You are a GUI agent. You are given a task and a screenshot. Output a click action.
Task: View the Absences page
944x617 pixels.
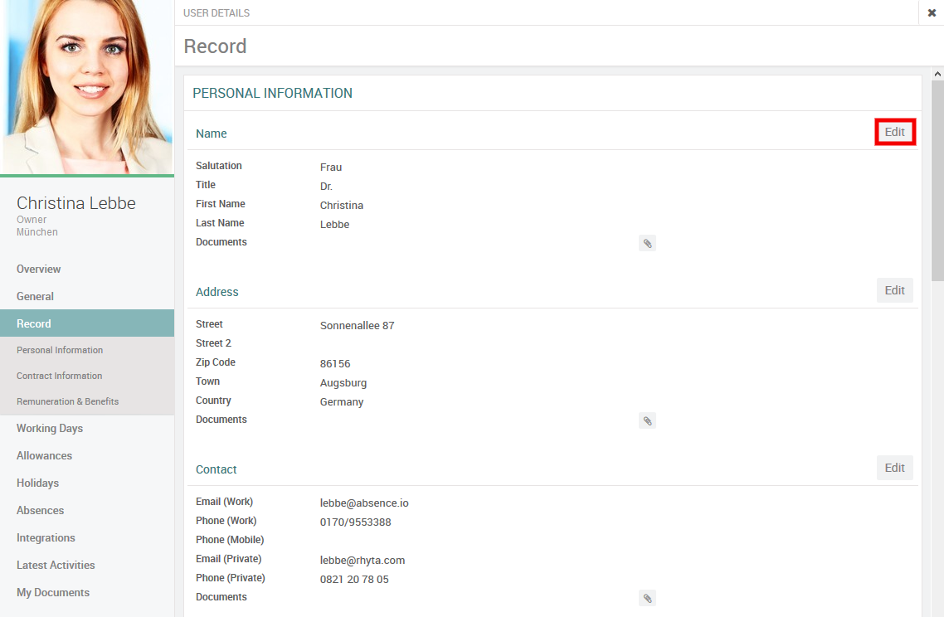[x=40, y=510]
